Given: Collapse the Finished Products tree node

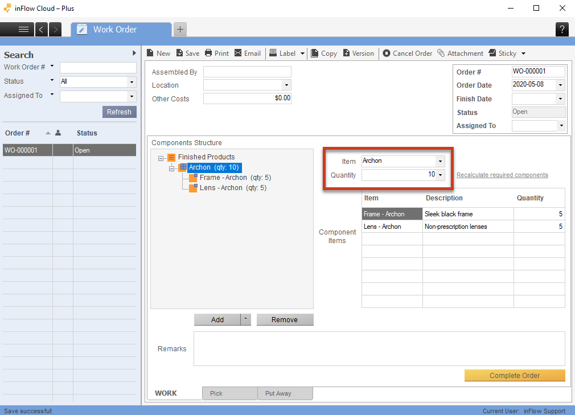Looking at the screenshot, I should click(x=161, y=158).
